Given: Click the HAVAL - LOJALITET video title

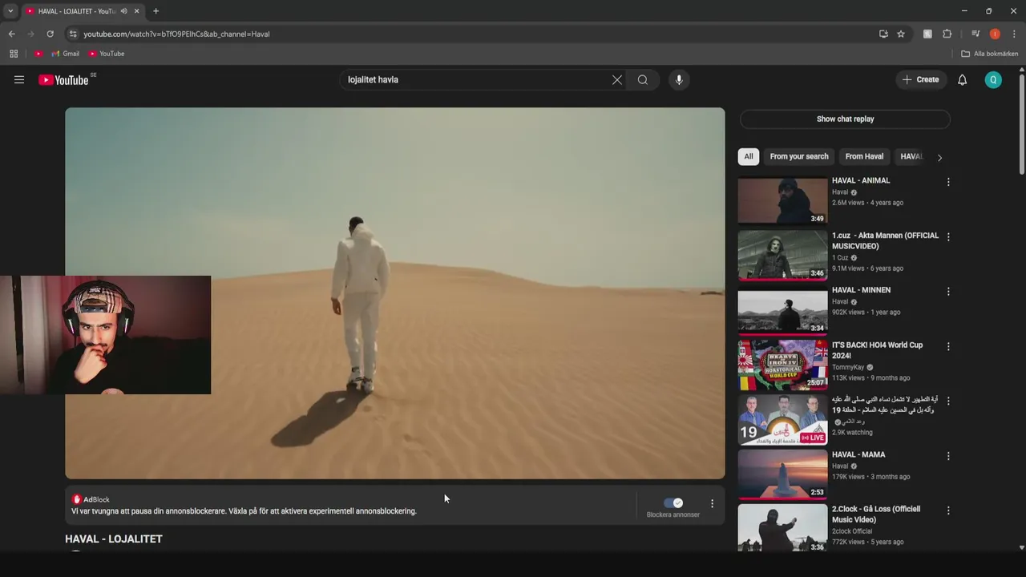Looking at the screenshot, I should (114, 539).
